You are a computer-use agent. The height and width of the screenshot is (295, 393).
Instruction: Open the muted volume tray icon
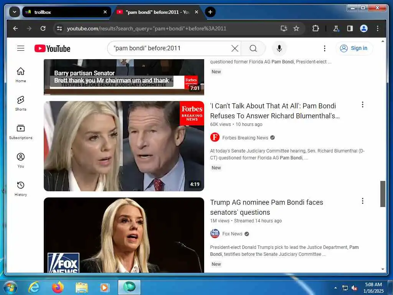coord(354,288)
